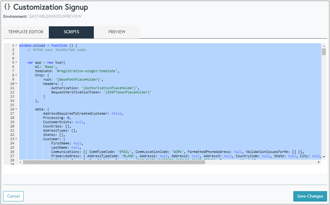330x205 pixels.
Task: Click the Cancel button
Action: pos(14,196)
